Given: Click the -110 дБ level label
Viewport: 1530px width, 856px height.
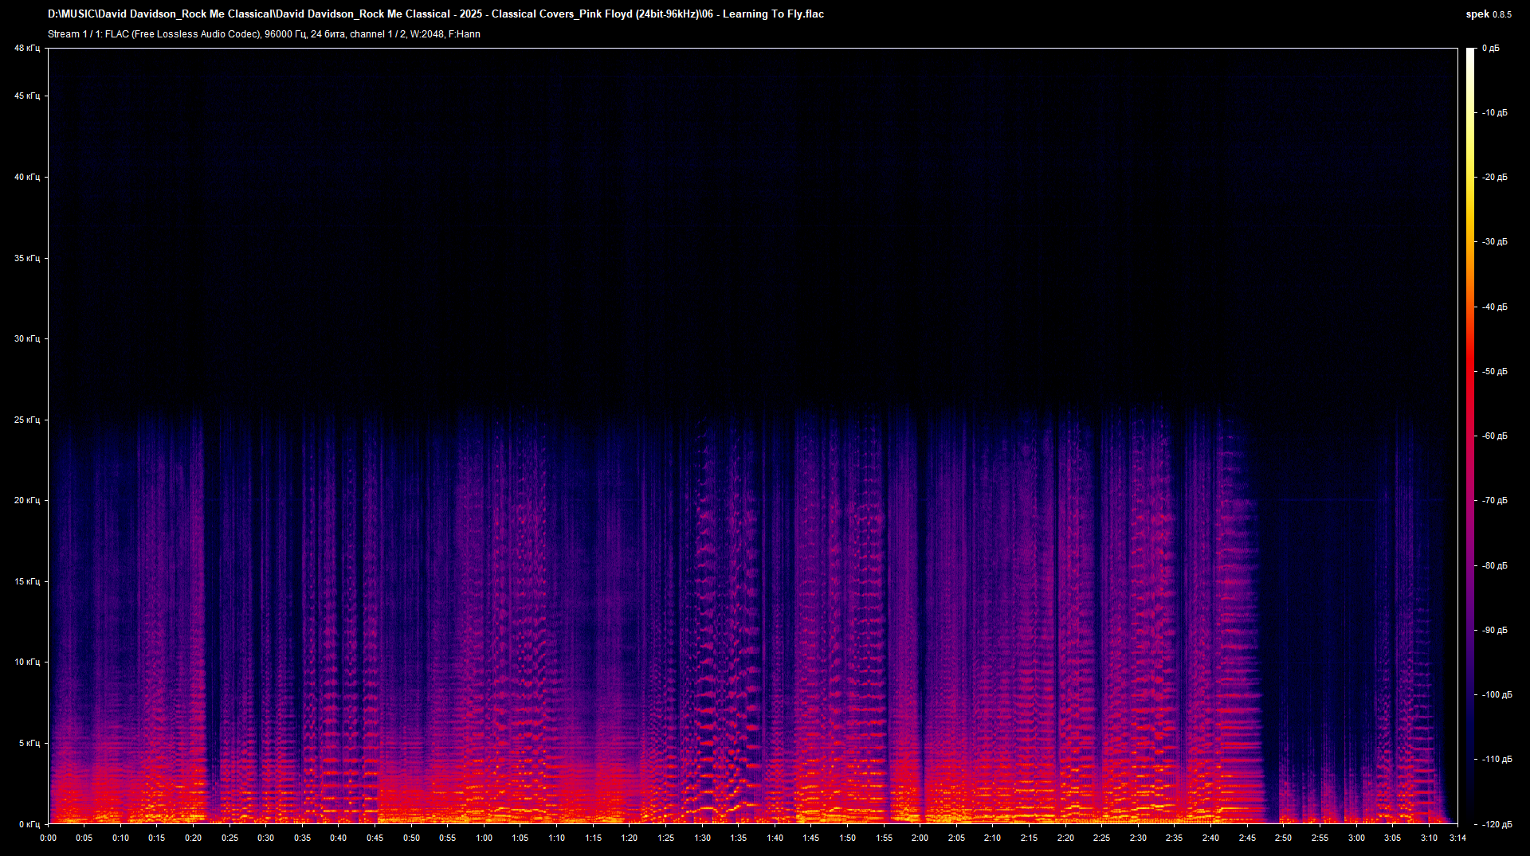Looking at the screenshot, I should tap(1497, 760).
